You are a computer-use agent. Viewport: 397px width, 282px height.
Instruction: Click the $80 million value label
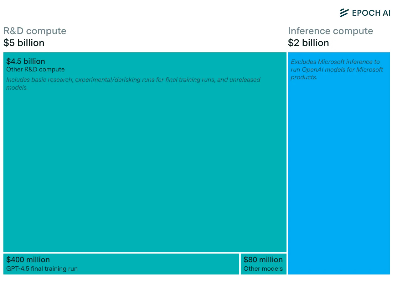coord(263,259)
